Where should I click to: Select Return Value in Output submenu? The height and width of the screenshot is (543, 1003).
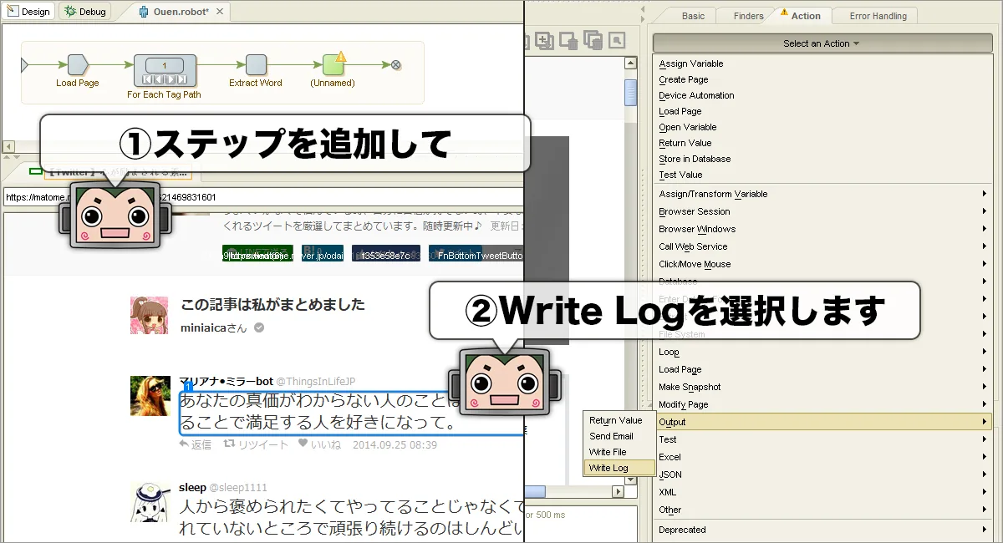(619, 420)
